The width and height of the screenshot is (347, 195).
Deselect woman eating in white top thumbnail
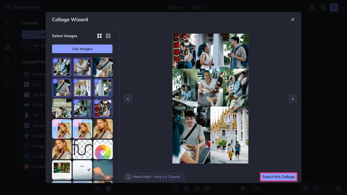coord(82,67)
